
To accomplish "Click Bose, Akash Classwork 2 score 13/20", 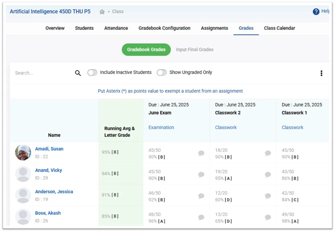I will coord(221,214).
